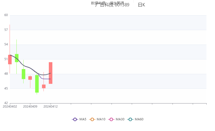The width and height of the screenshot is (215, 131).
Task: Click the second green candlestick body
Action: coord(17,58)
